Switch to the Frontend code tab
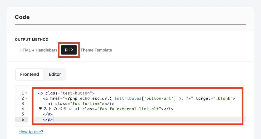 30,74
